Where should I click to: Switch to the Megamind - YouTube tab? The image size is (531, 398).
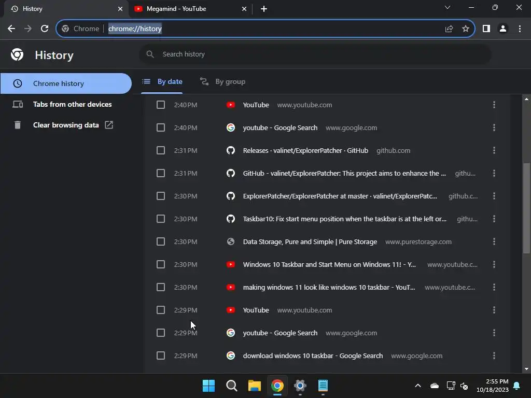(x=190, y=9)
